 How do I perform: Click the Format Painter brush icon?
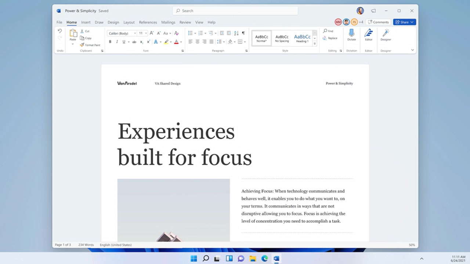(82, 45)
